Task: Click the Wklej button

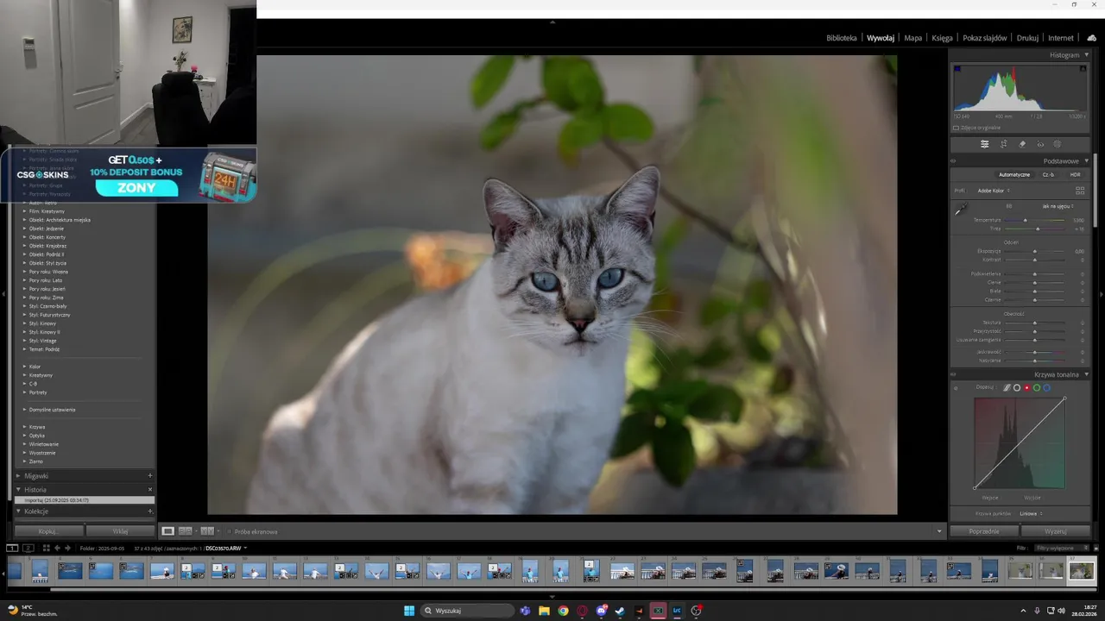Action: click(x=120, y=531)
